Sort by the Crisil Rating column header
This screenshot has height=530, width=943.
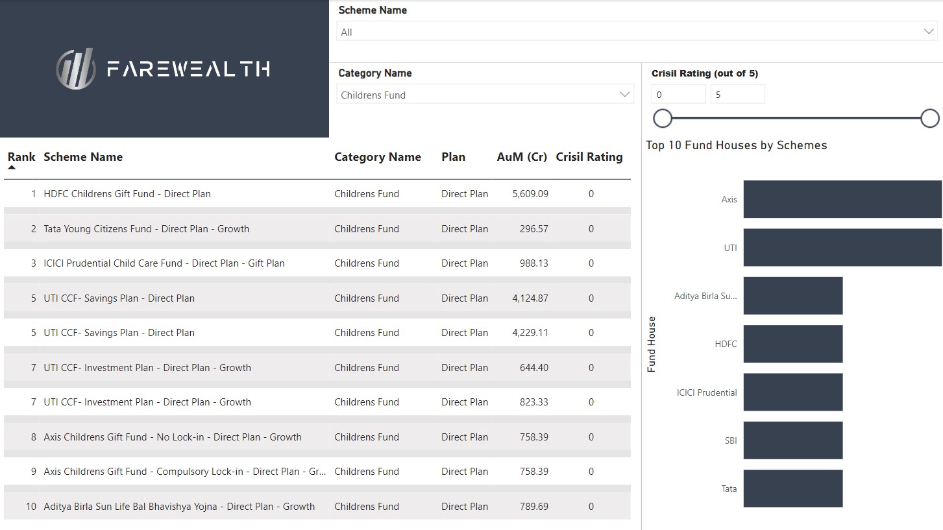(x=589, y=157)
